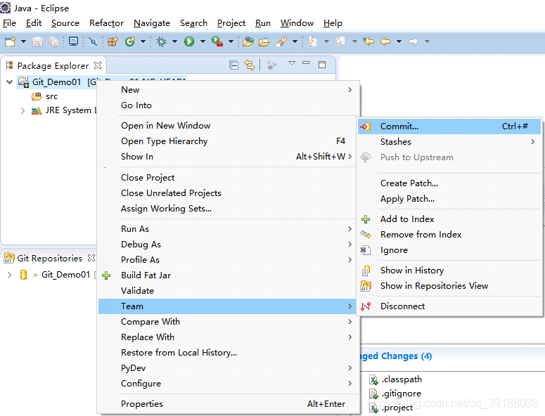Screen dimensions: 545x416
Task: Expand Git_Demo01 in Git Repositories view
Action: click(9, 275)
